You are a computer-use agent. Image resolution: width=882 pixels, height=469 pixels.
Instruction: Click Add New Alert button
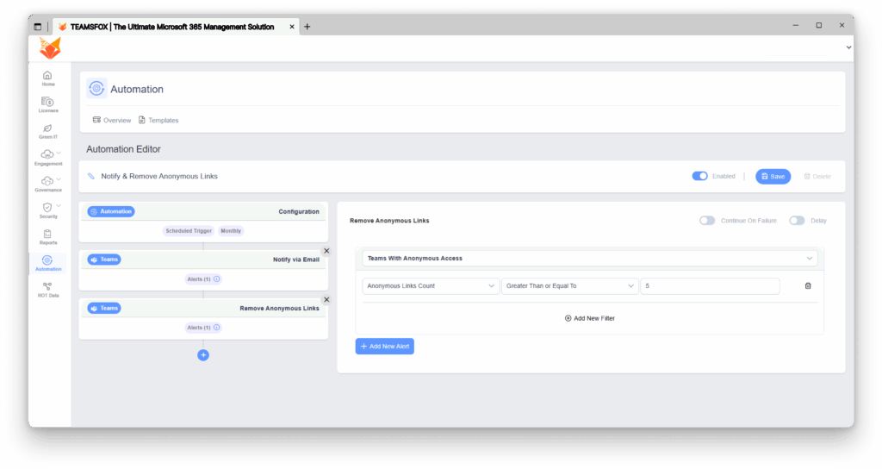[x=385, y=347]
